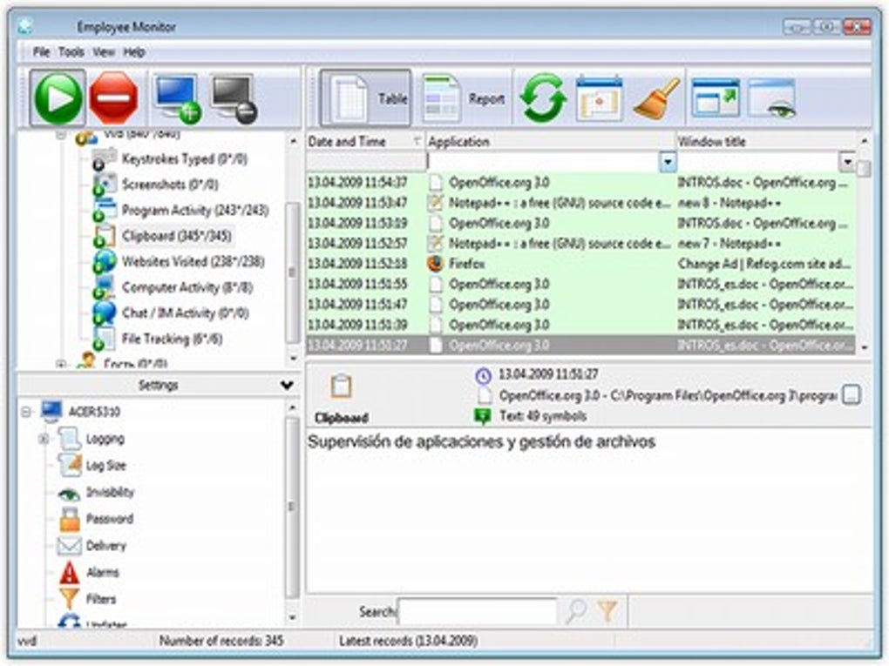The height and width of the screenshot is (666, 889).
Task: Collapse the Settings panel chevron
Action: 287,385
